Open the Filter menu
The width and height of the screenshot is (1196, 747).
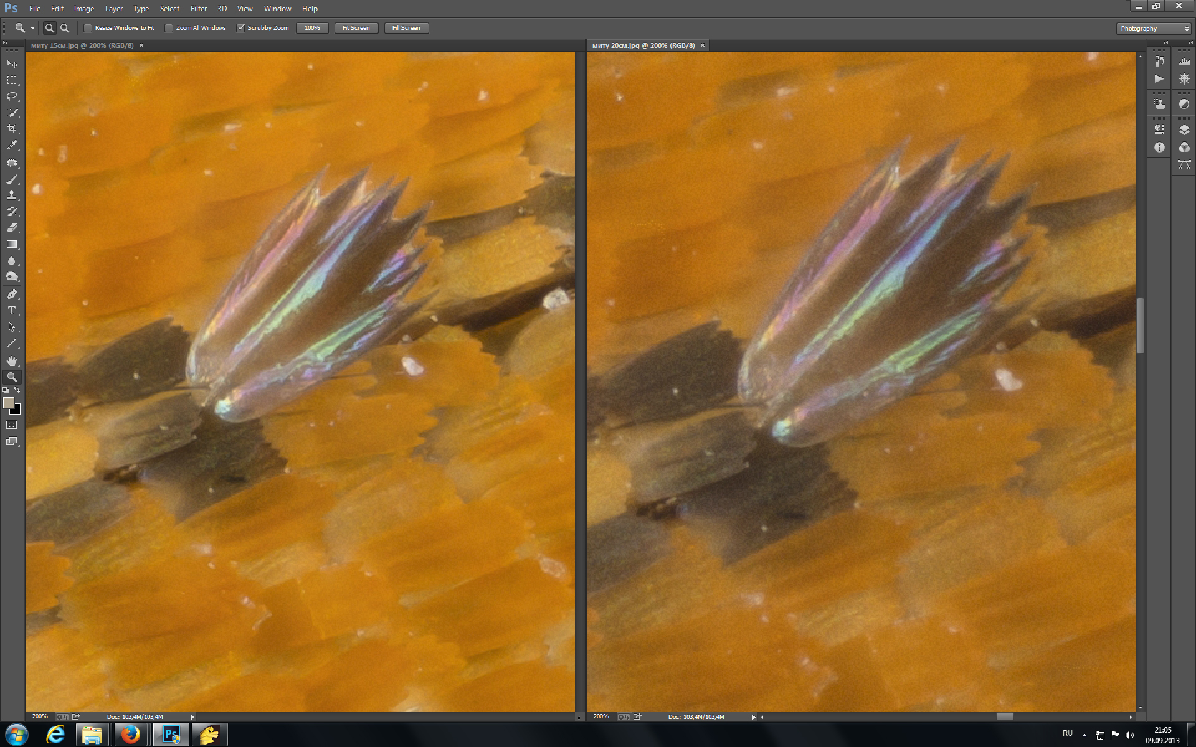point(198,9)
